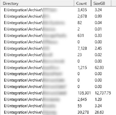Select the row with size 0.01
Image resolution: width=116 pixels, height=115 pixels.
[58, 29]
